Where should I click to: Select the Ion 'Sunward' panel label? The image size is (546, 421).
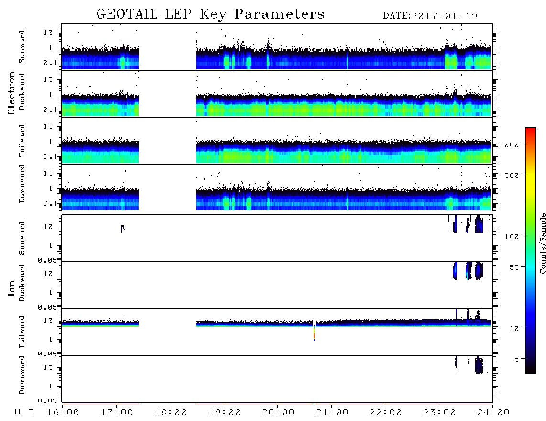22,238
